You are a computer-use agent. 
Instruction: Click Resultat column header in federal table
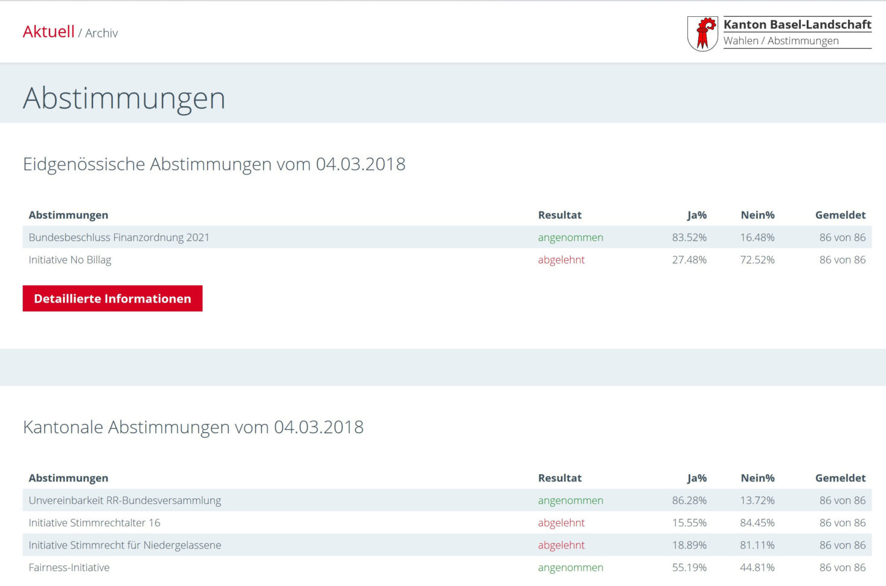[560, 215]
